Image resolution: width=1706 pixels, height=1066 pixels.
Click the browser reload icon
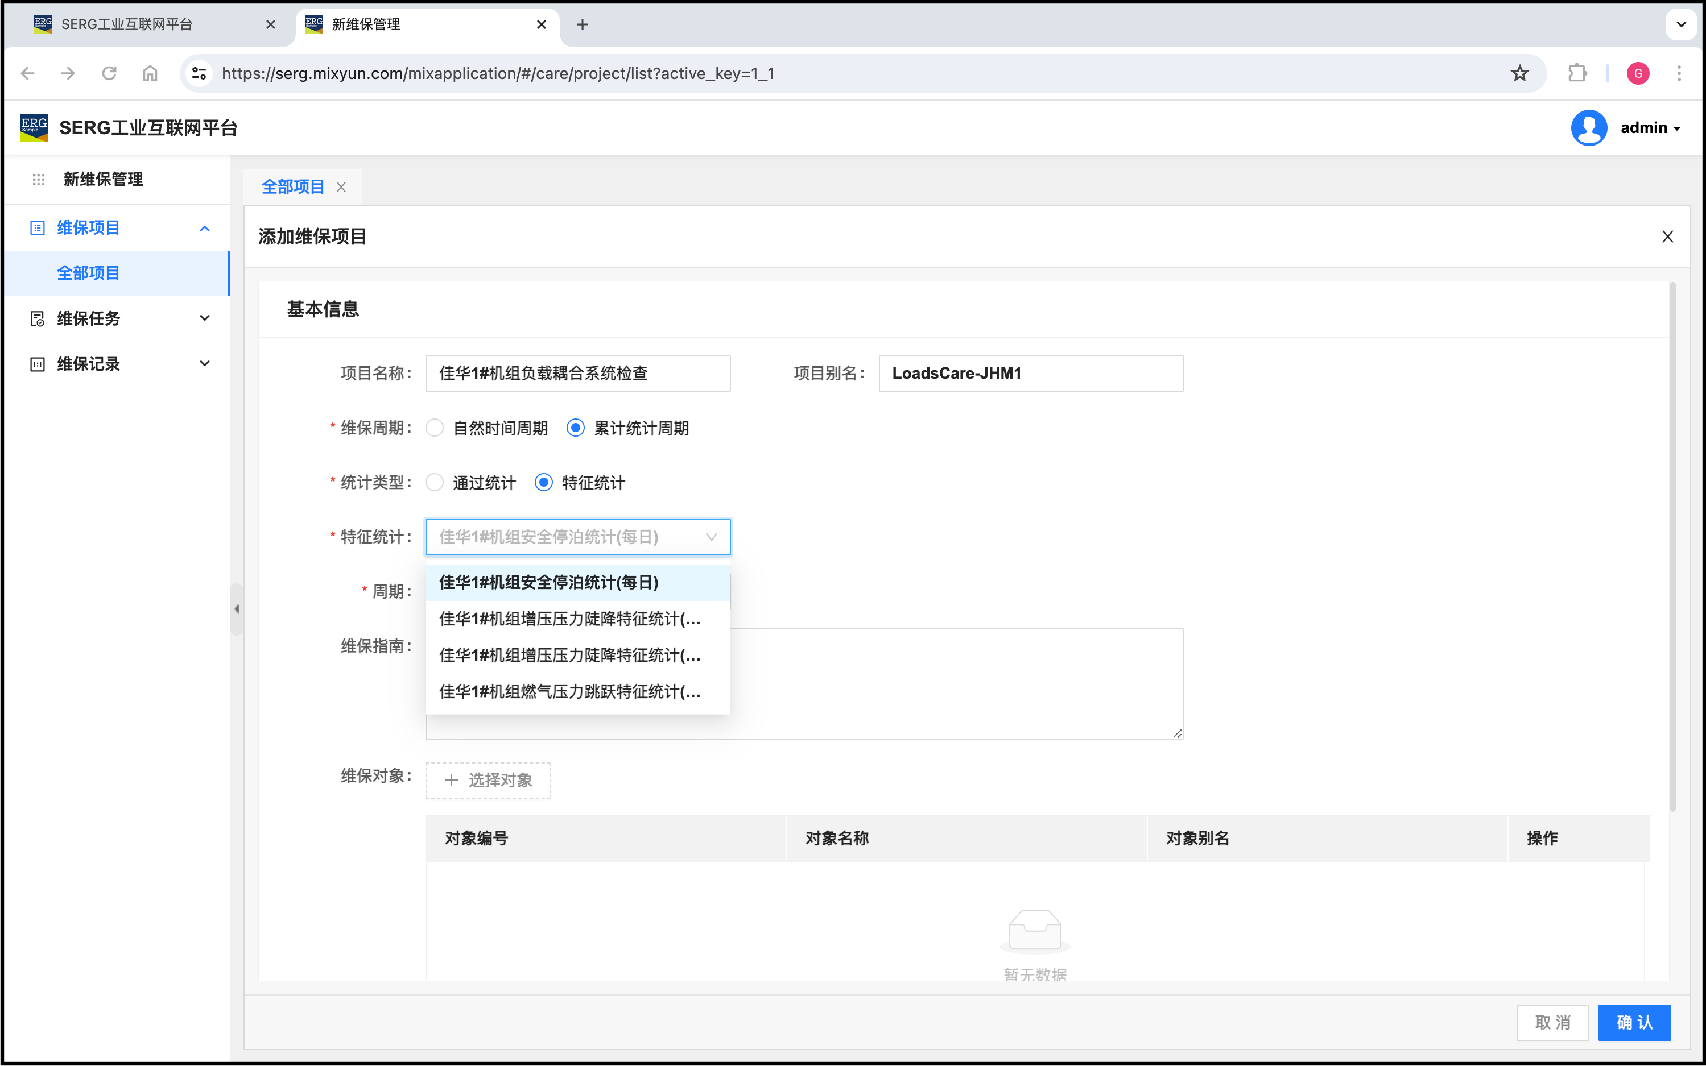click(x=109, y=73)
